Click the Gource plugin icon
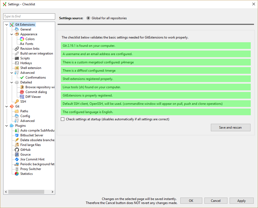This screenshot has width=258, height=208. pyautogui.click(x=17, y=154)
